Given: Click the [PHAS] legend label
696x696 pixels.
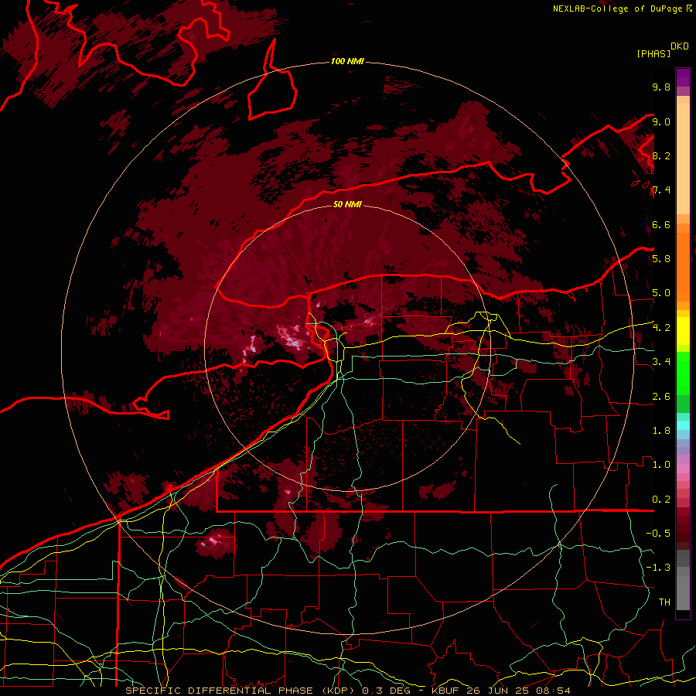Looking at the screenshot, I should pos(653,54).
